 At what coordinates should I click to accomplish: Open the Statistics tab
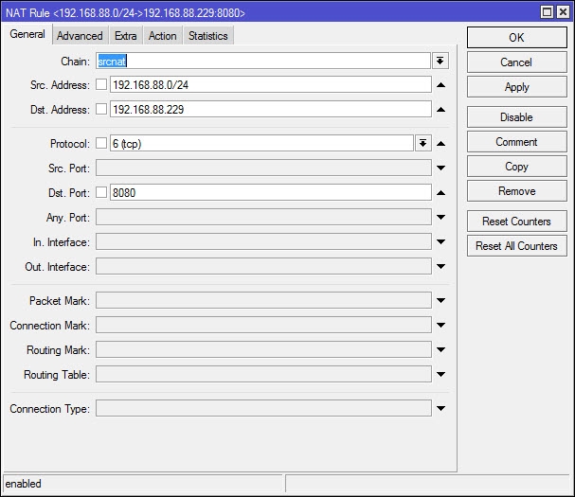coord(207,36)
